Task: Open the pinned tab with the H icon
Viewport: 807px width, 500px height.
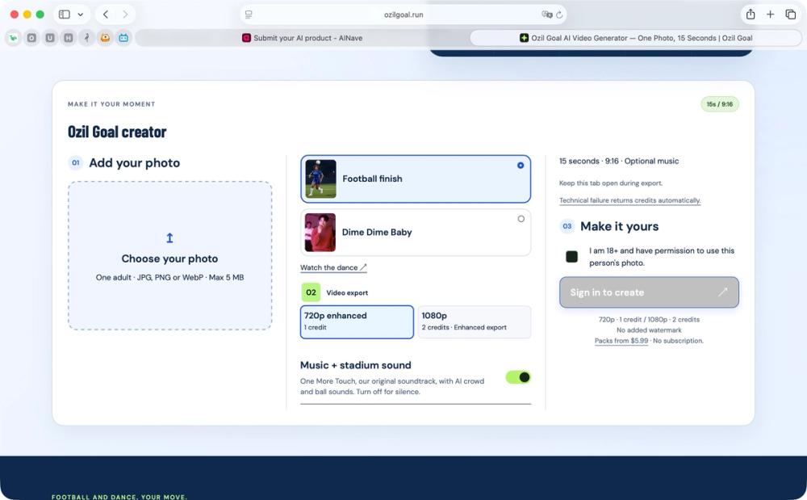Action: [x=69, y=38]
